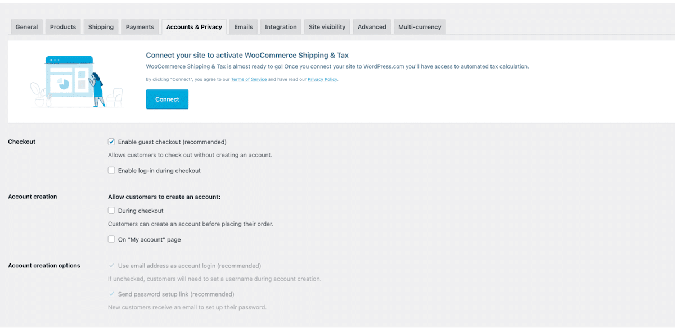The height and width of the screenshot is (328, 675).
Task: Go to the Payments tab
Action: 140,27
